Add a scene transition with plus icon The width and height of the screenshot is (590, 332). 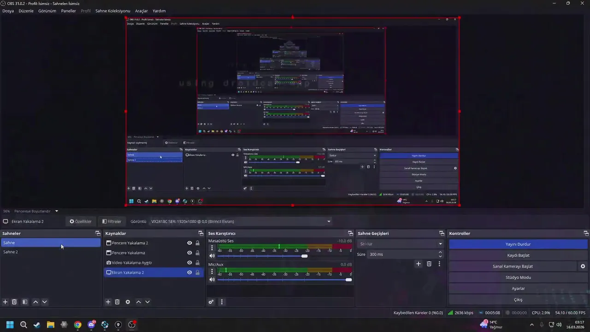pos(419,264)
